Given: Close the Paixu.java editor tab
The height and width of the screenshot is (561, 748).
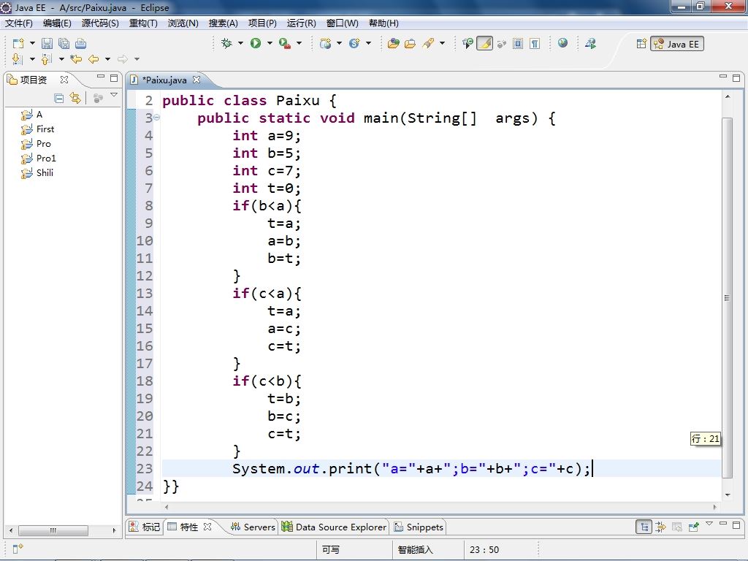Looking at the screenshot, I should click(196, 80).
